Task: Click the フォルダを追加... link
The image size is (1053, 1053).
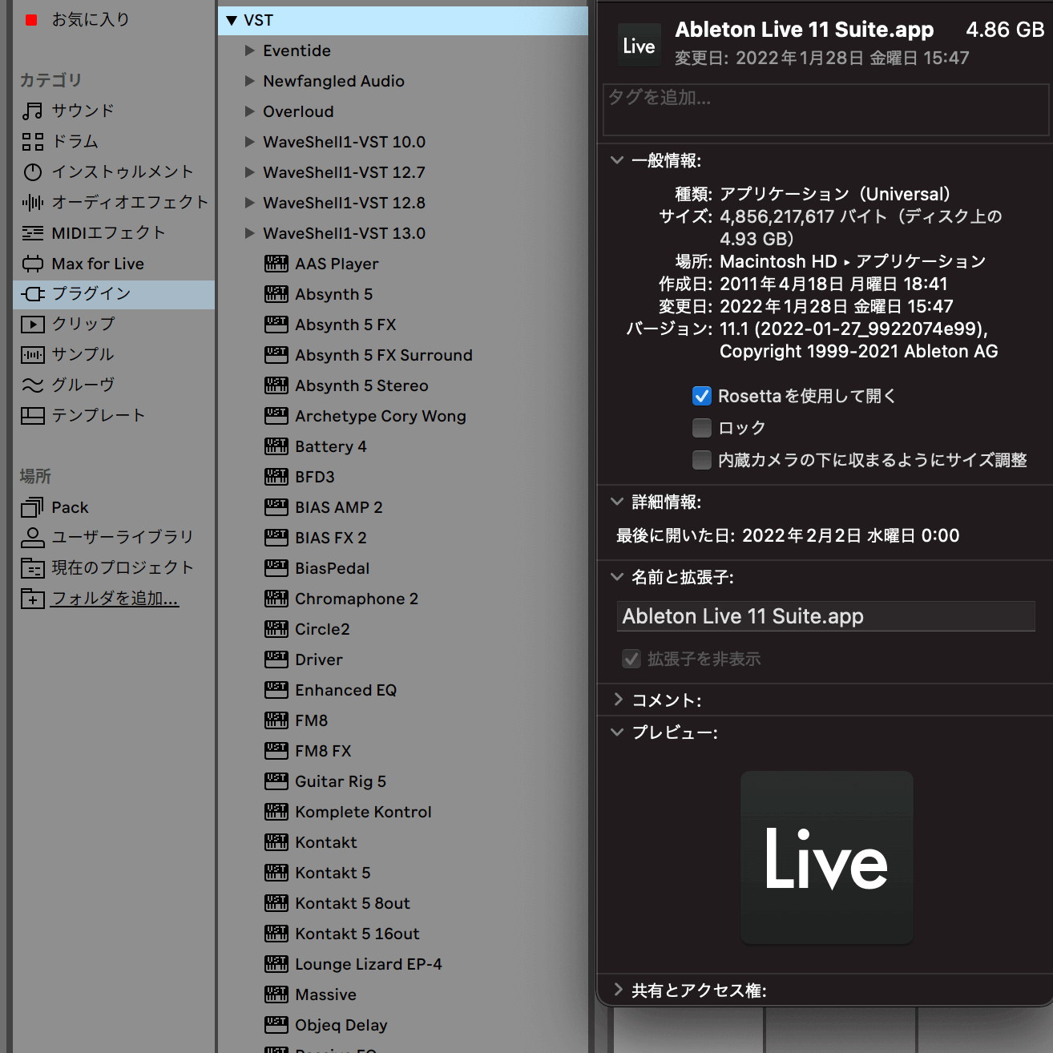Action: pos(115,599)
